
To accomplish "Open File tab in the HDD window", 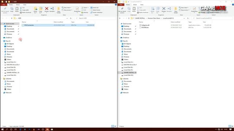I will pos(4,5).
